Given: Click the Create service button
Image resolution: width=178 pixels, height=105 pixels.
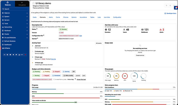Looking at the screenshot, I should click(x=140, y=55).
